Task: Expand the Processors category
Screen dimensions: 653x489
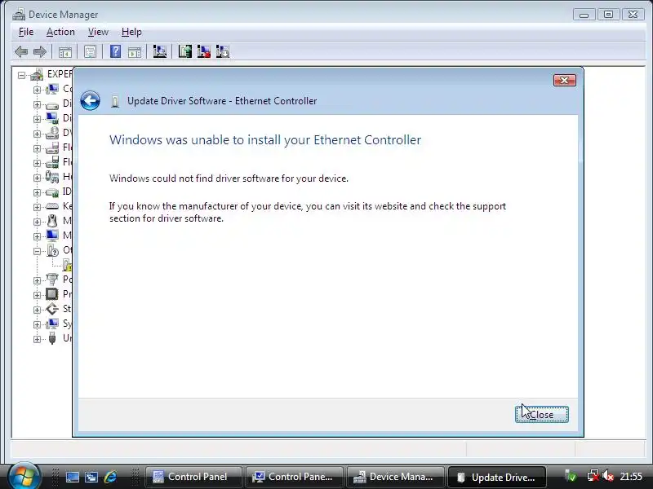Action: (x=37, y=295)
